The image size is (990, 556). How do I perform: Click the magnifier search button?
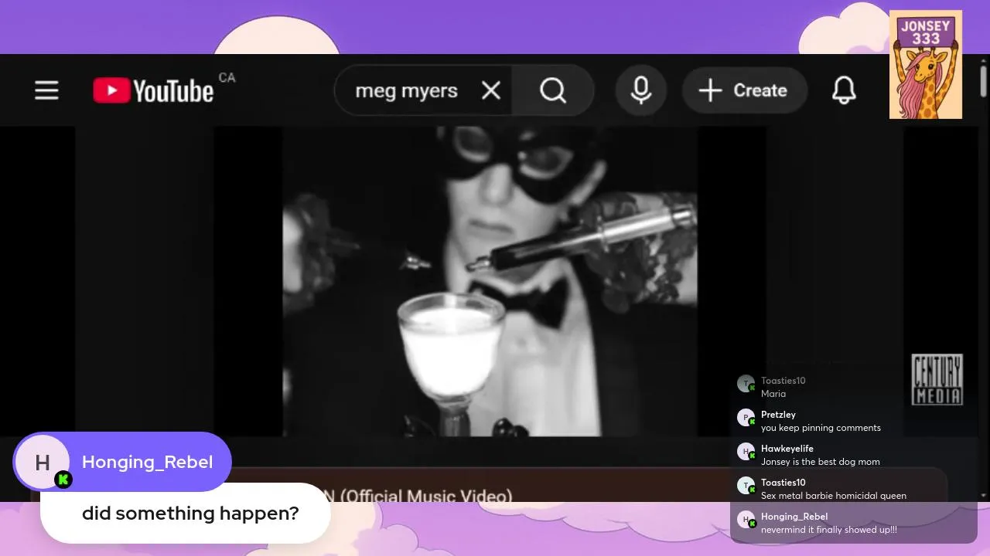point(553,91)
